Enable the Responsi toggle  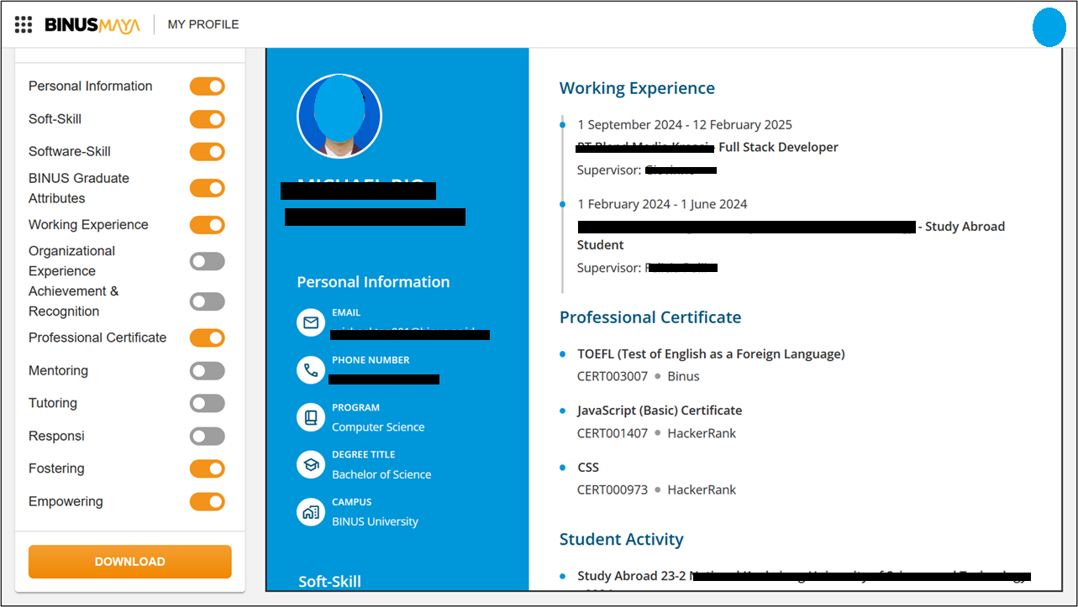point(208,437)
